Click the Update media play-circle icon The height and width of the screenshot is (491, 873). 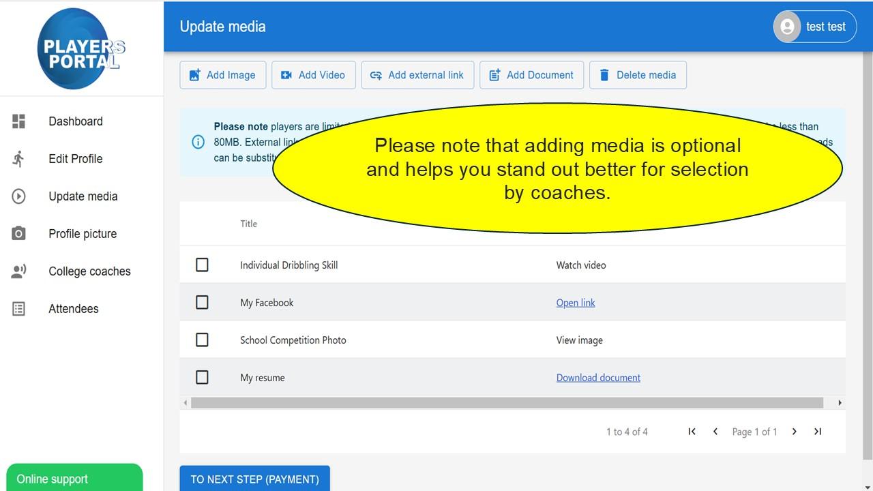tap(19, 196)
